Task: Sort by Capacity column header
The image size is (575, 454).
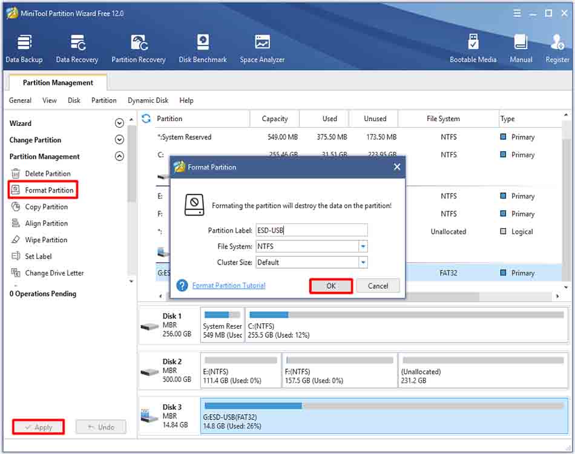Action: pos(275,119)
